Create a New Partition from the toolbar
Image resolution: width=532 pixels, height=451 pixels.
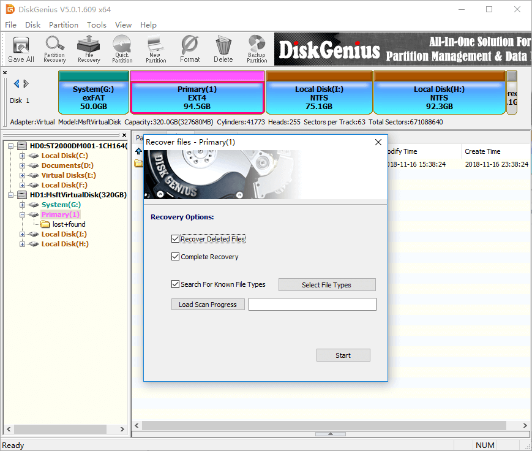[x=155, y=49]
